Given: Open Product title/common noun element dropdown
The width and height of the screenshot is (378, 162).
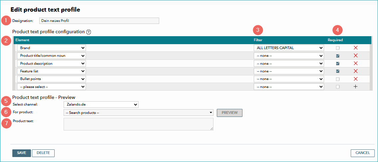Looking at the screenshot, I should click(x=51, y=56).
